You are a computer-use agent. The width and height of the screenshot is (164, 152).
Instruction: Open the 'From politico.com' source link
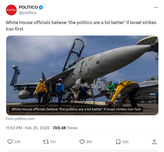[20, 119]
